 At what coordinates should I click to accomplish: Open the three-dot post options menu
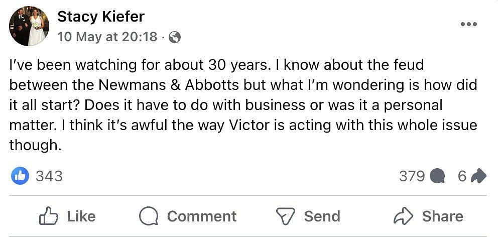pos(468,24)
